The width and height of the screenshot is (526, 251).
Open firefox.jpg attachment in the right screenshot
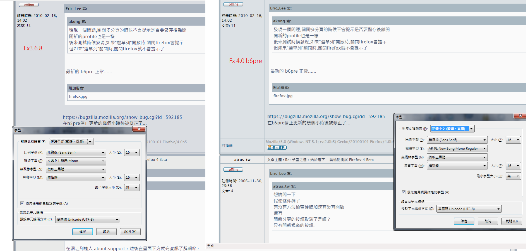(283, 96)
